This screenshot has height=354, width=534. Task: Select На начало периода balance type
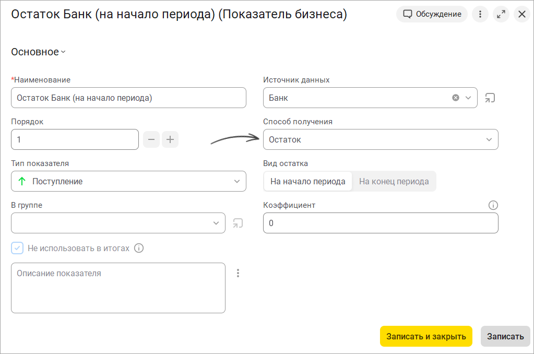pyautogui.click(x=307, y=181)
